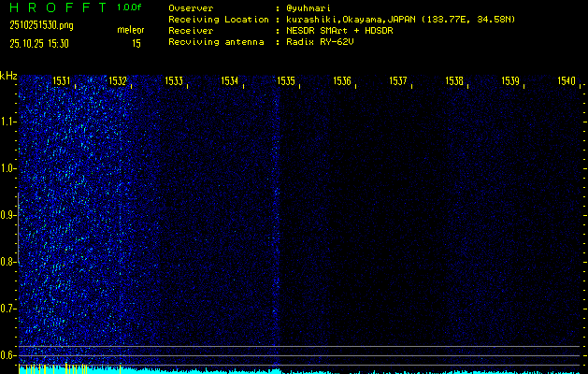
Task: Click time marker 1532
Action: point(118,80)
